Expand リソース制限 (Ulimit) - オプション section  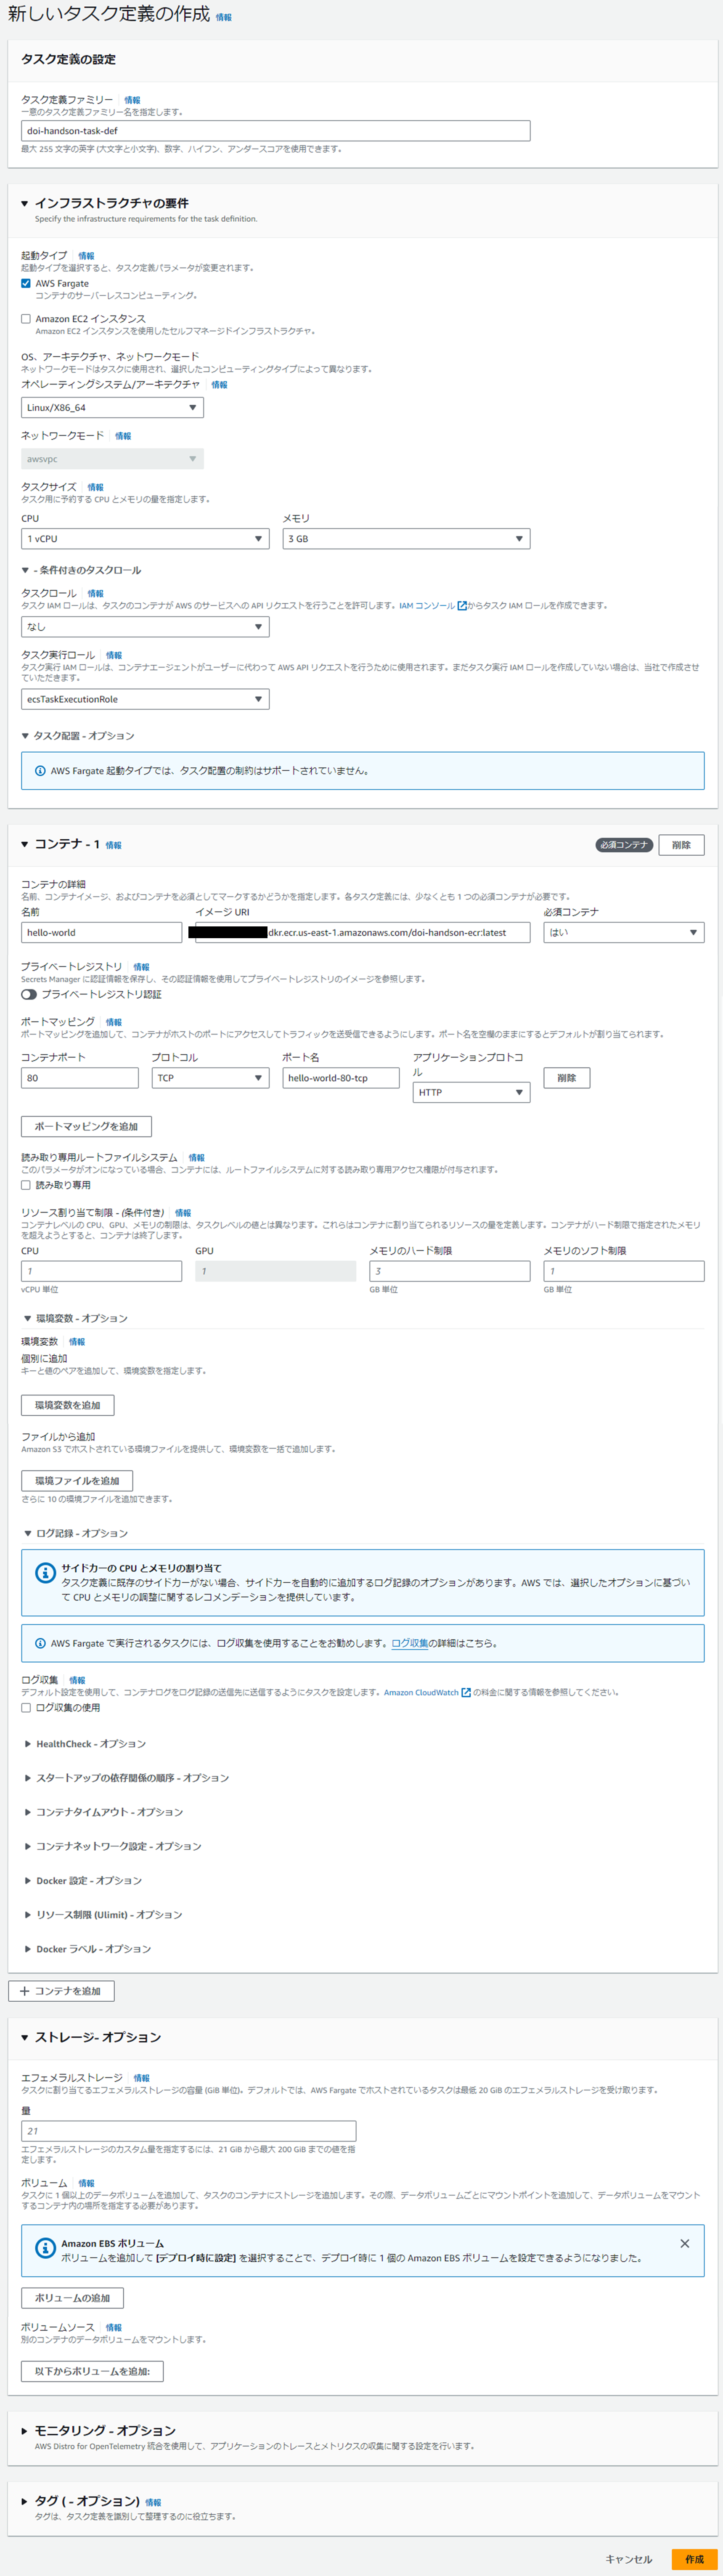click(x=28, y=1915)
